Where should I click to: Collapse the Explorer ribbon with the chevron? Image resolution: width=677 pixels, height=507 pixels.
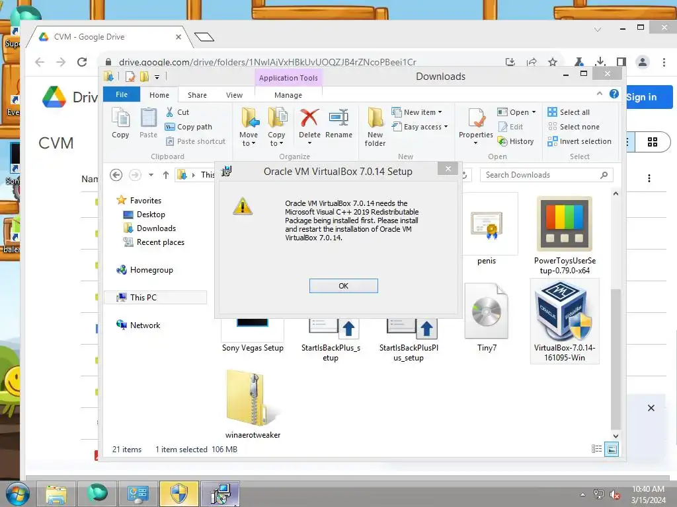tap(599, 94)
